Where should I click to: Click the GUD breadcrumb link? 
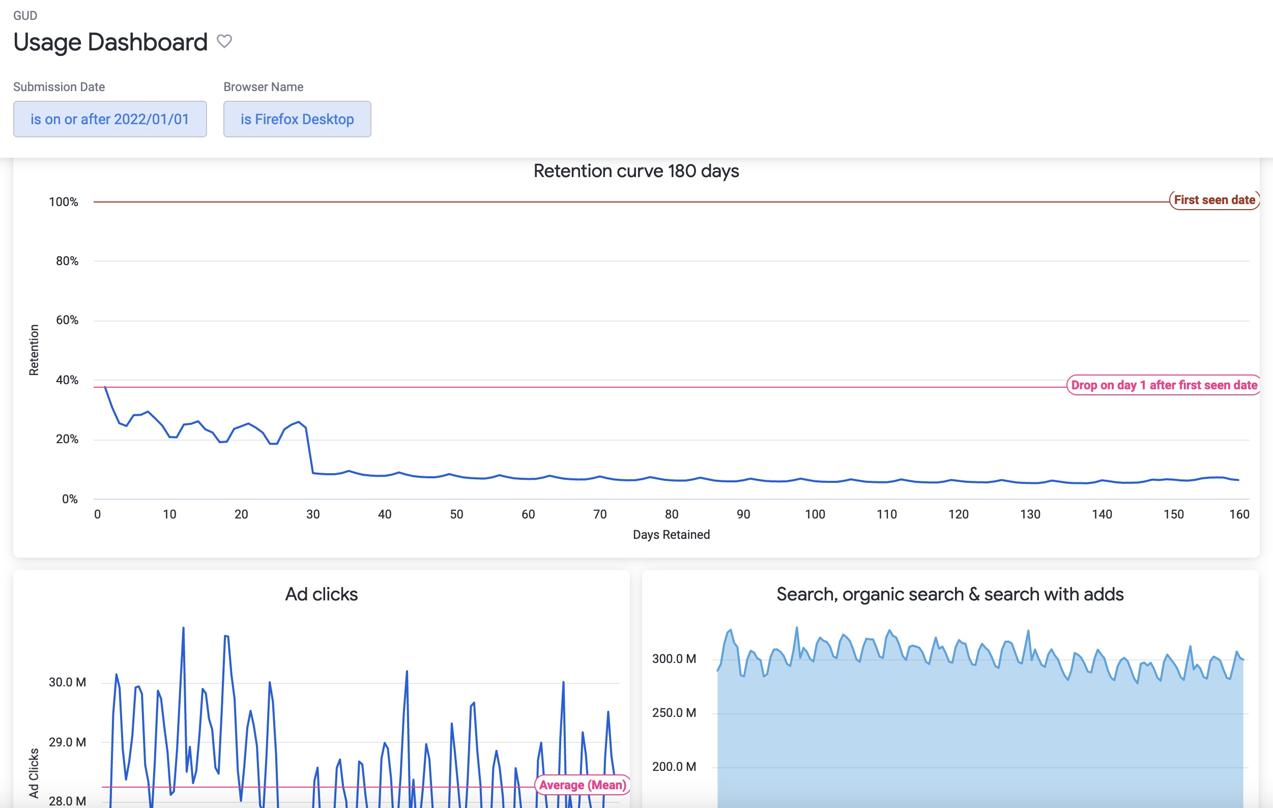coord(25,15)
